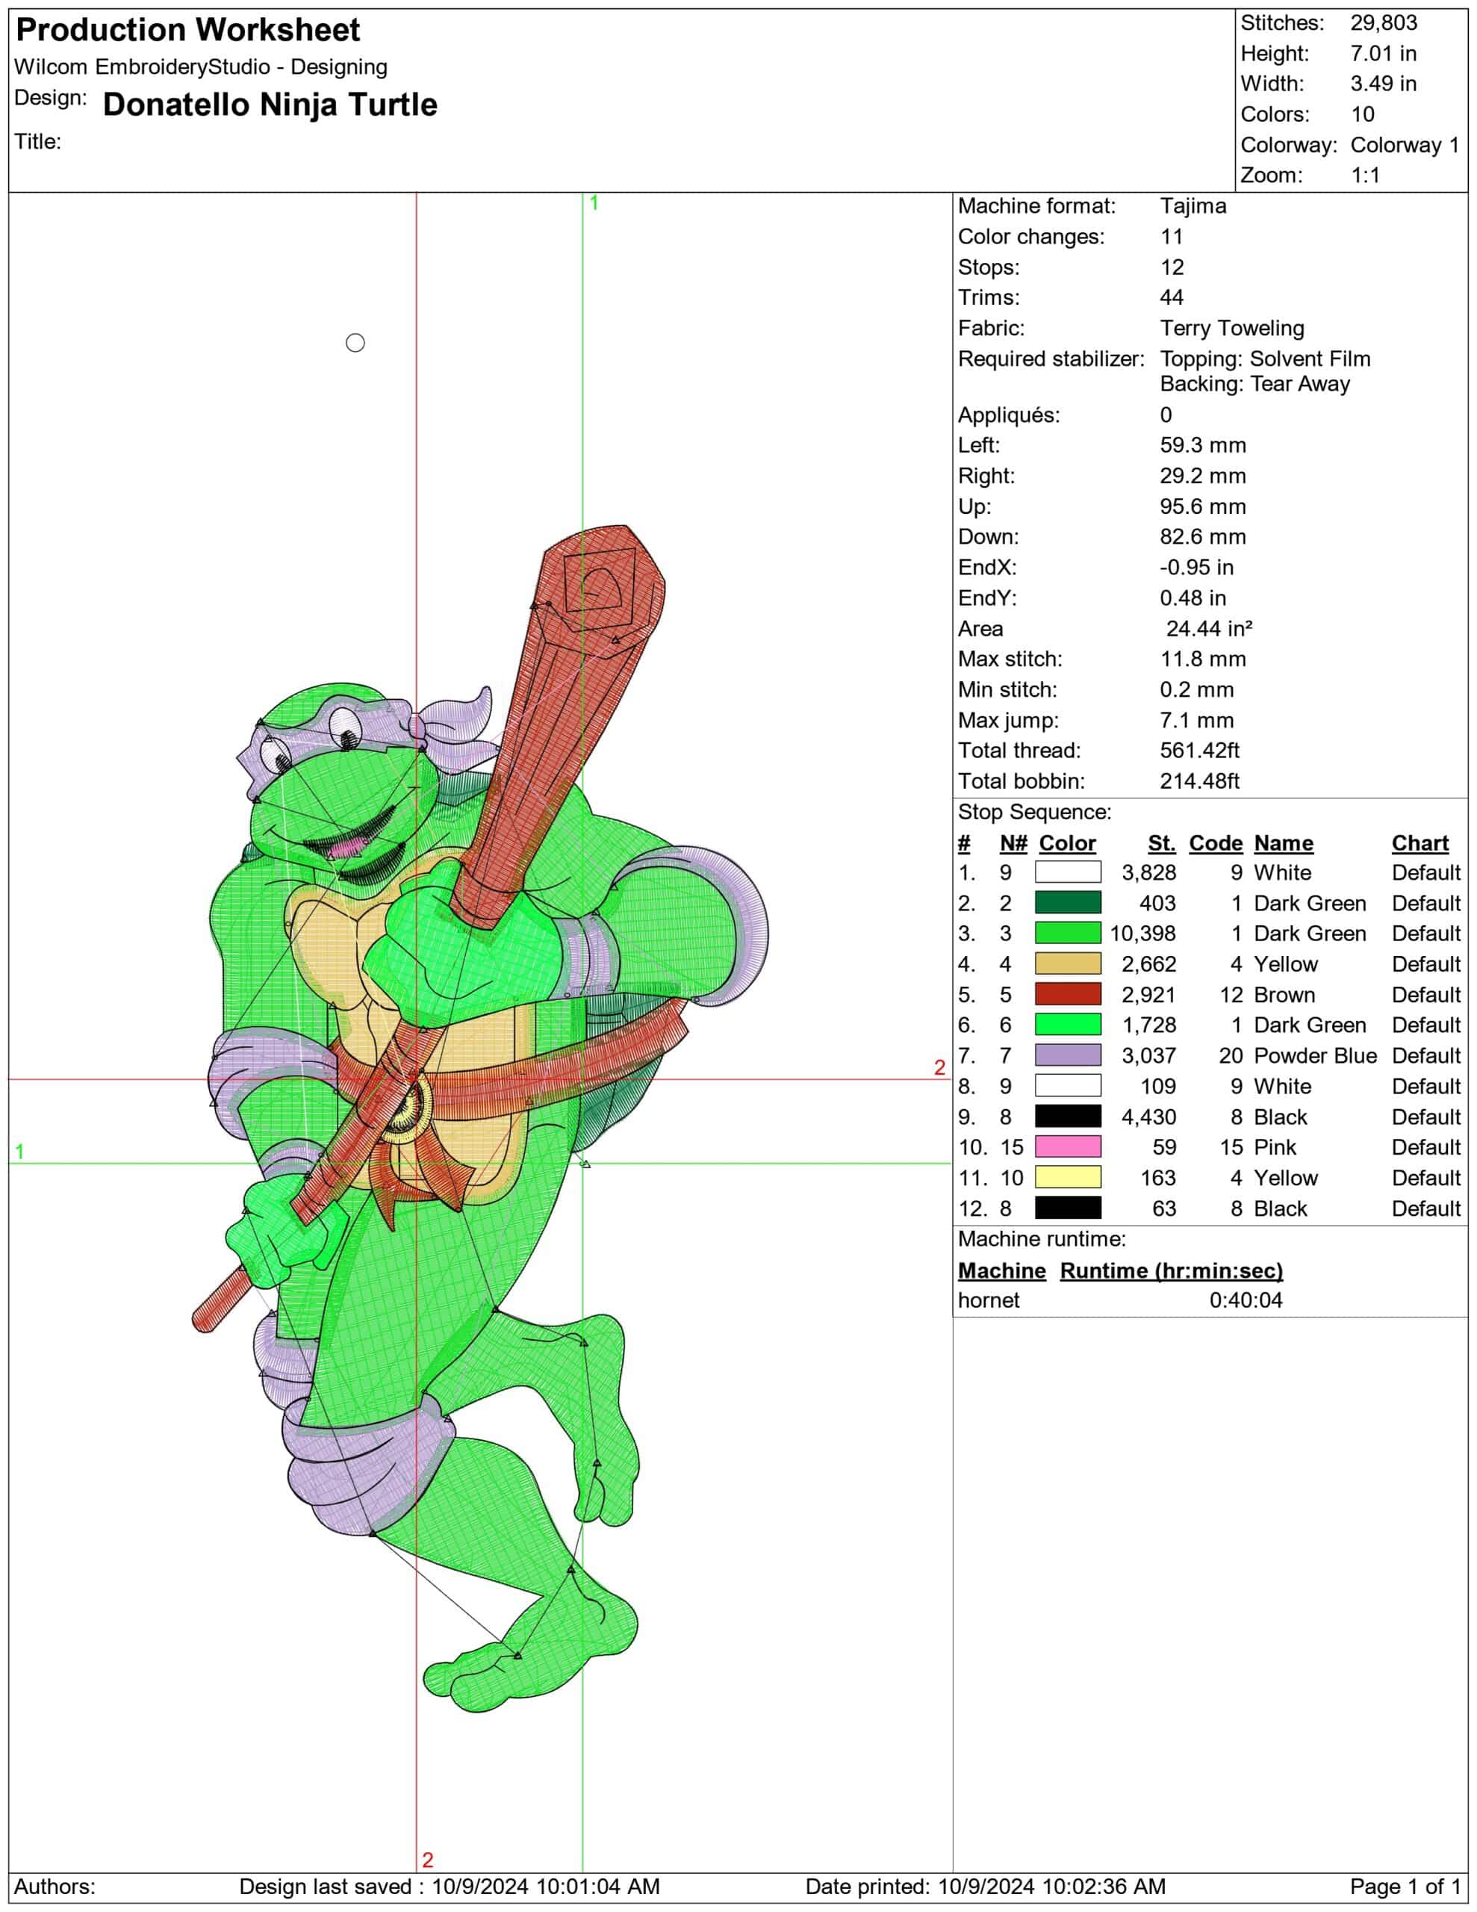Click 'Wilcom EmbroideryStudio - Designing' text

201,66
